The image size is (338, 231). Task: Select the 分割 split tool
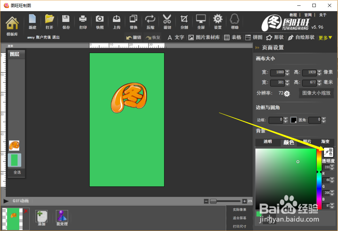tap(184, 22)
